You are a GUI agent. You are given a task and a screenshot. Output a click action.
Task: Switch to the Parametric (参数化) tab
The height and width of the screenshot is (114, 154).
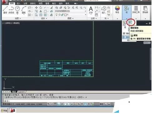pyautogui.click(x=33, y=3)
